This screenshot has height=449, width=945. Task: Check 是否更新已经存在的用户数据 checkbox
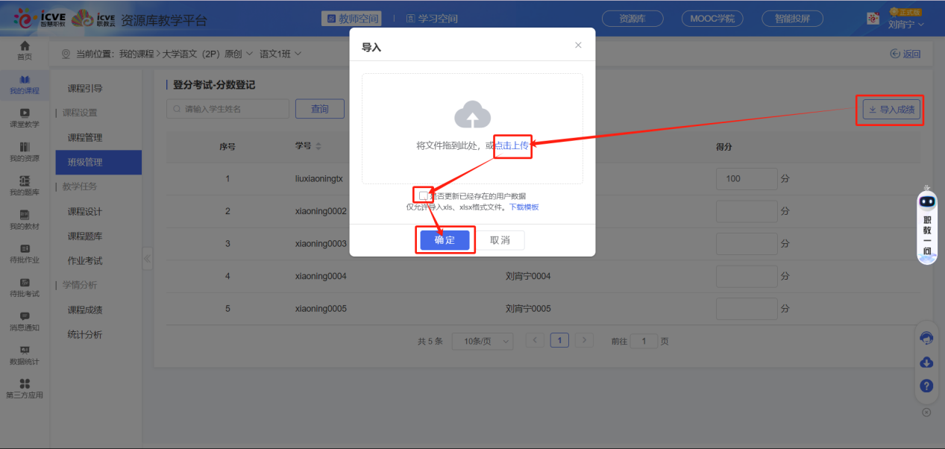tap(423, 194)
